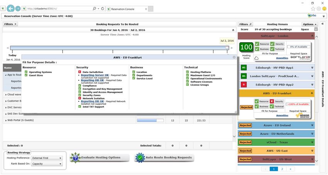Image resolution: width=328 pixels, height=175 pixels.
Task: Click the Auto Route Booking Requests gear icon
Action: pos(140,158)
